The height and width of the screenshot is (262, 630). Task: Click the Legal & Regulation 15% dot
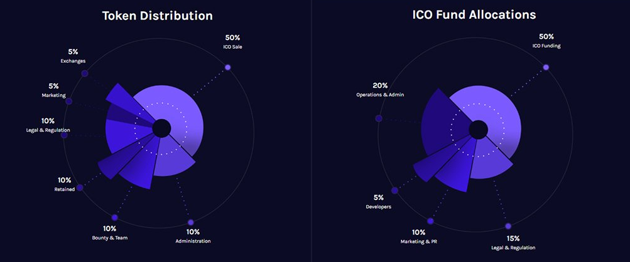[508, 226]
